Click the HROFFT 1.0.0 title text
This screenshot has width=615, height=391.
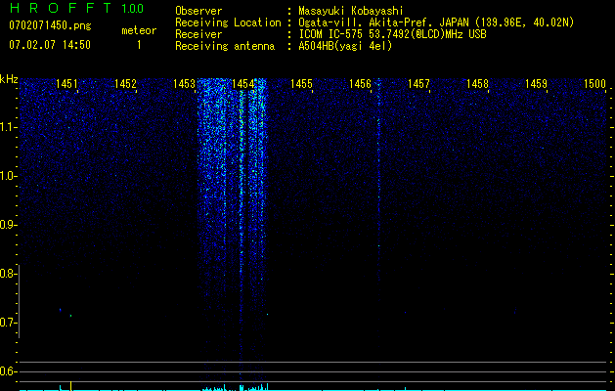click(x=76, y=8)
